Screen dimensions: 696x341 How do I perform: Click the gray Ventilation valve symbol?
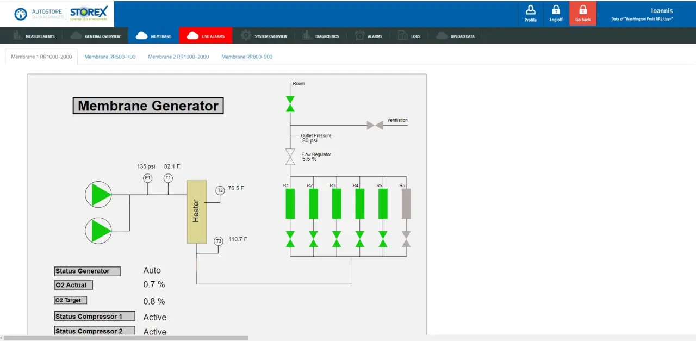[x=375, y=125]
